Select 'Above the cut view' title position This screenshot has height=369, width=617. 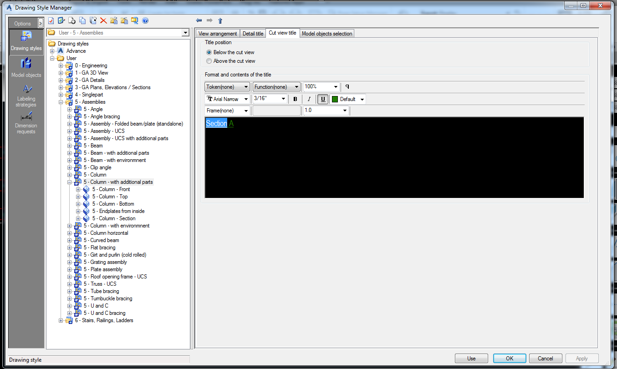tap(209, 61)
